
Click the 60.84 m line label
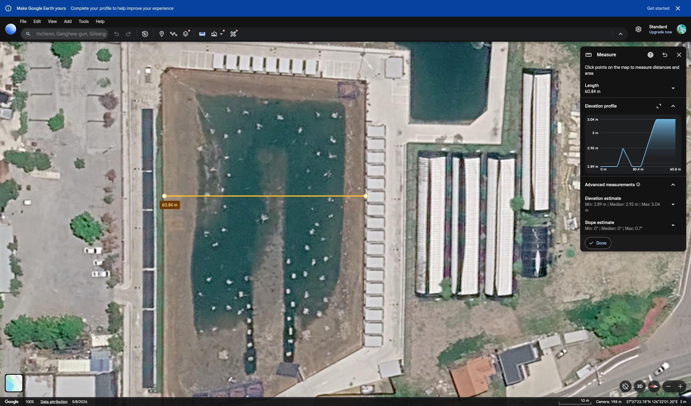point(169,205)
